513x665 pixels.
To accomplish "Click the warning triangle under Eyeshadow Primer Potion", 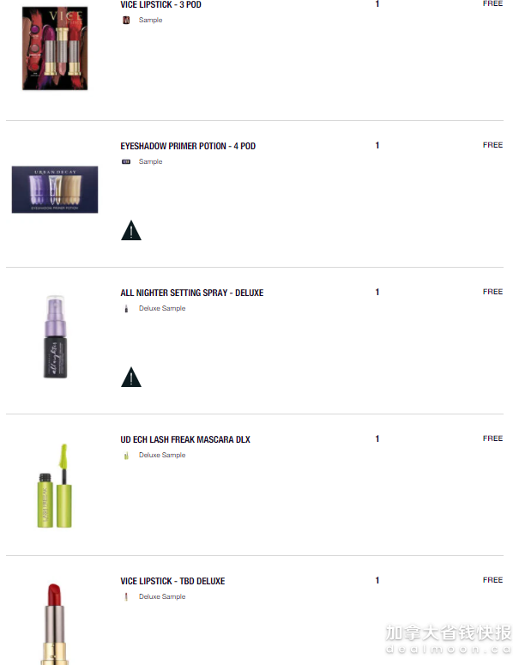I will pyautogui.click(x=131, y=230).
